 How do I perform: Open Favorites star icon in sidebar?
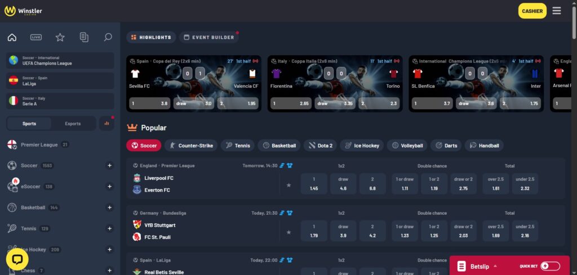click(x=60, y=38)
